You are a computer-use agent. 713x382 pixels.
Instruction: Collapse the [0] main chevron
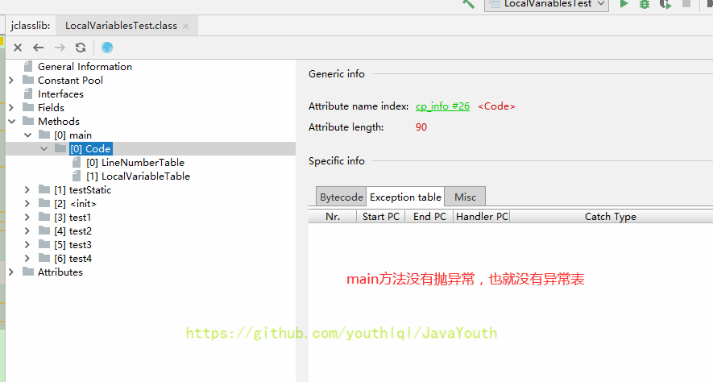click(27, 135)
